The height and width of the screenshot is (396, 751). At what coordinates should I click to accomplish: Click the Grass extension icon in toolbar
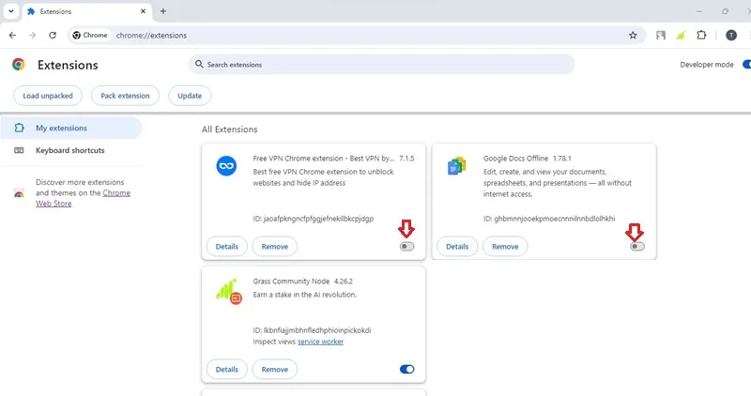point(681,35)
